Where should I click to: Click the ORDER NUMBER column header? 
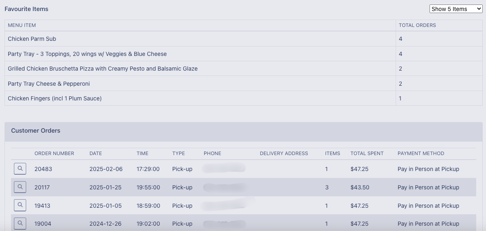pyautogui.click(x=54, y=153)
